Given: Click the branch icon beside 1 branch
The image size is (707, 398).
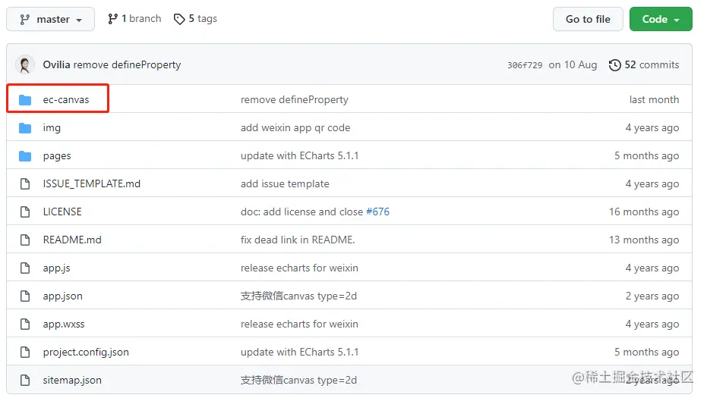Looking at the screenshot, I should 113,19.
